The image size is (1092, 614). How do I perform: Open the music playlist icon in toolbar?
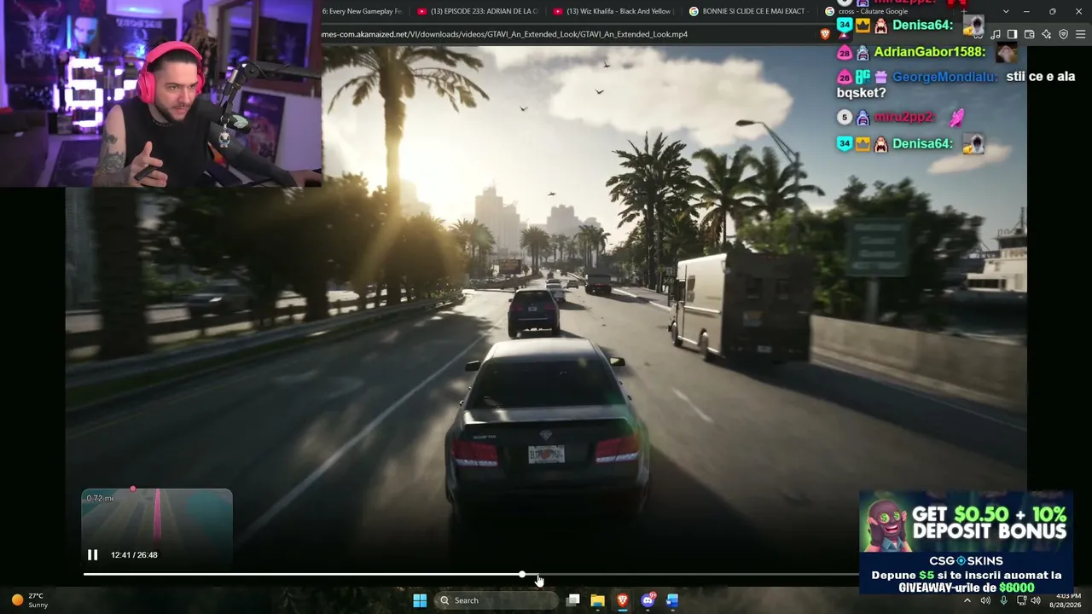(996, 34)
